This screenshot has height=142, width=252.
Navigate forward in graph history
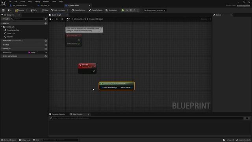(62, 19)
